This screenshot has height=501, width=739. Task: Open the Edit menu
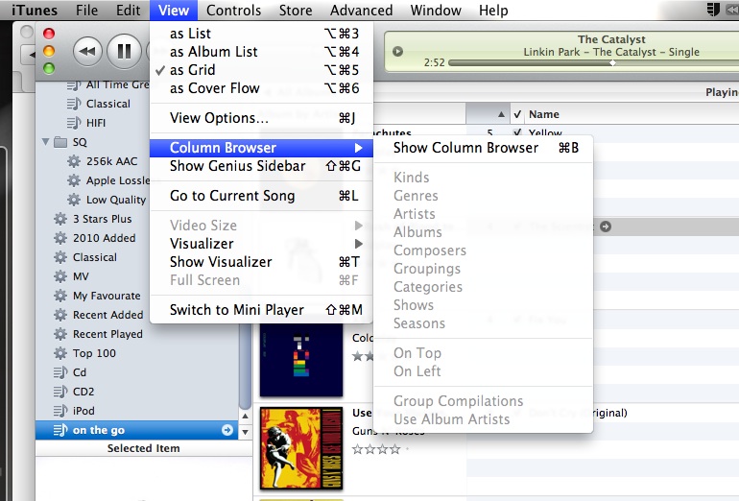pyautogui.click(x=129, y=10)
